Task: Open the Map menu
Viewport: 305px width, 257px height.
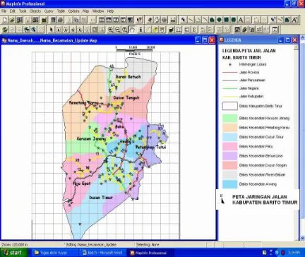Action: point(85,11)
